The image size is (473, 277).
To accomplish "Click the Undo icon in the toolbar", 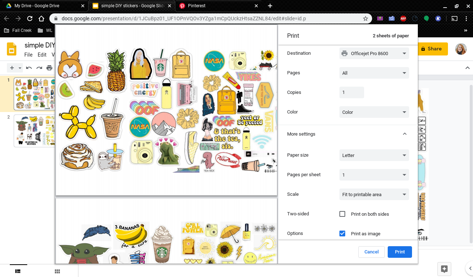I will pos(28,67).
